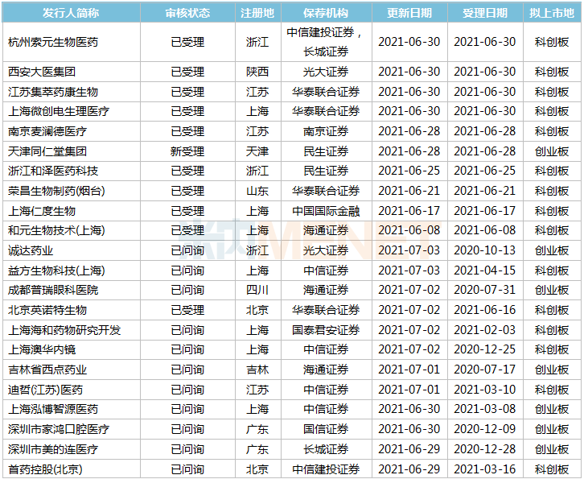Select the 北京英诺特生物 issuer cell
Screen dimensions: 584x479
(x=71, y=310)
